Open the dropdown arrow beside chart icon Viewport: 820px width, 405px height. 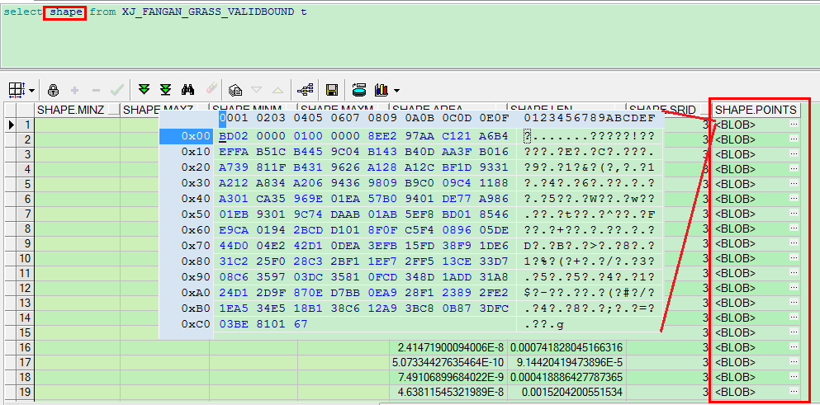[396, 91]
